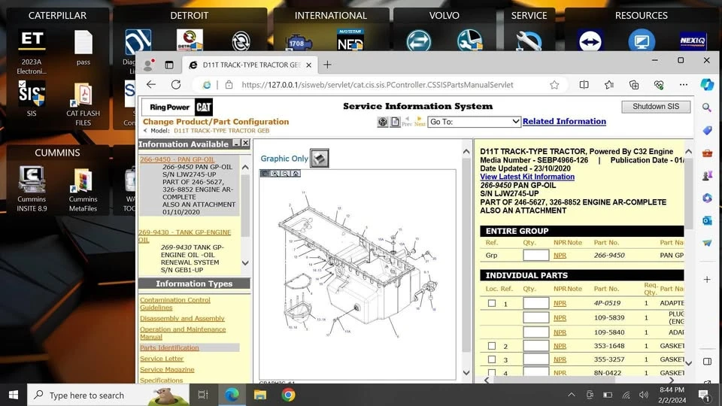
Task: Go to the Next document
Action: [x=420, y=122]
